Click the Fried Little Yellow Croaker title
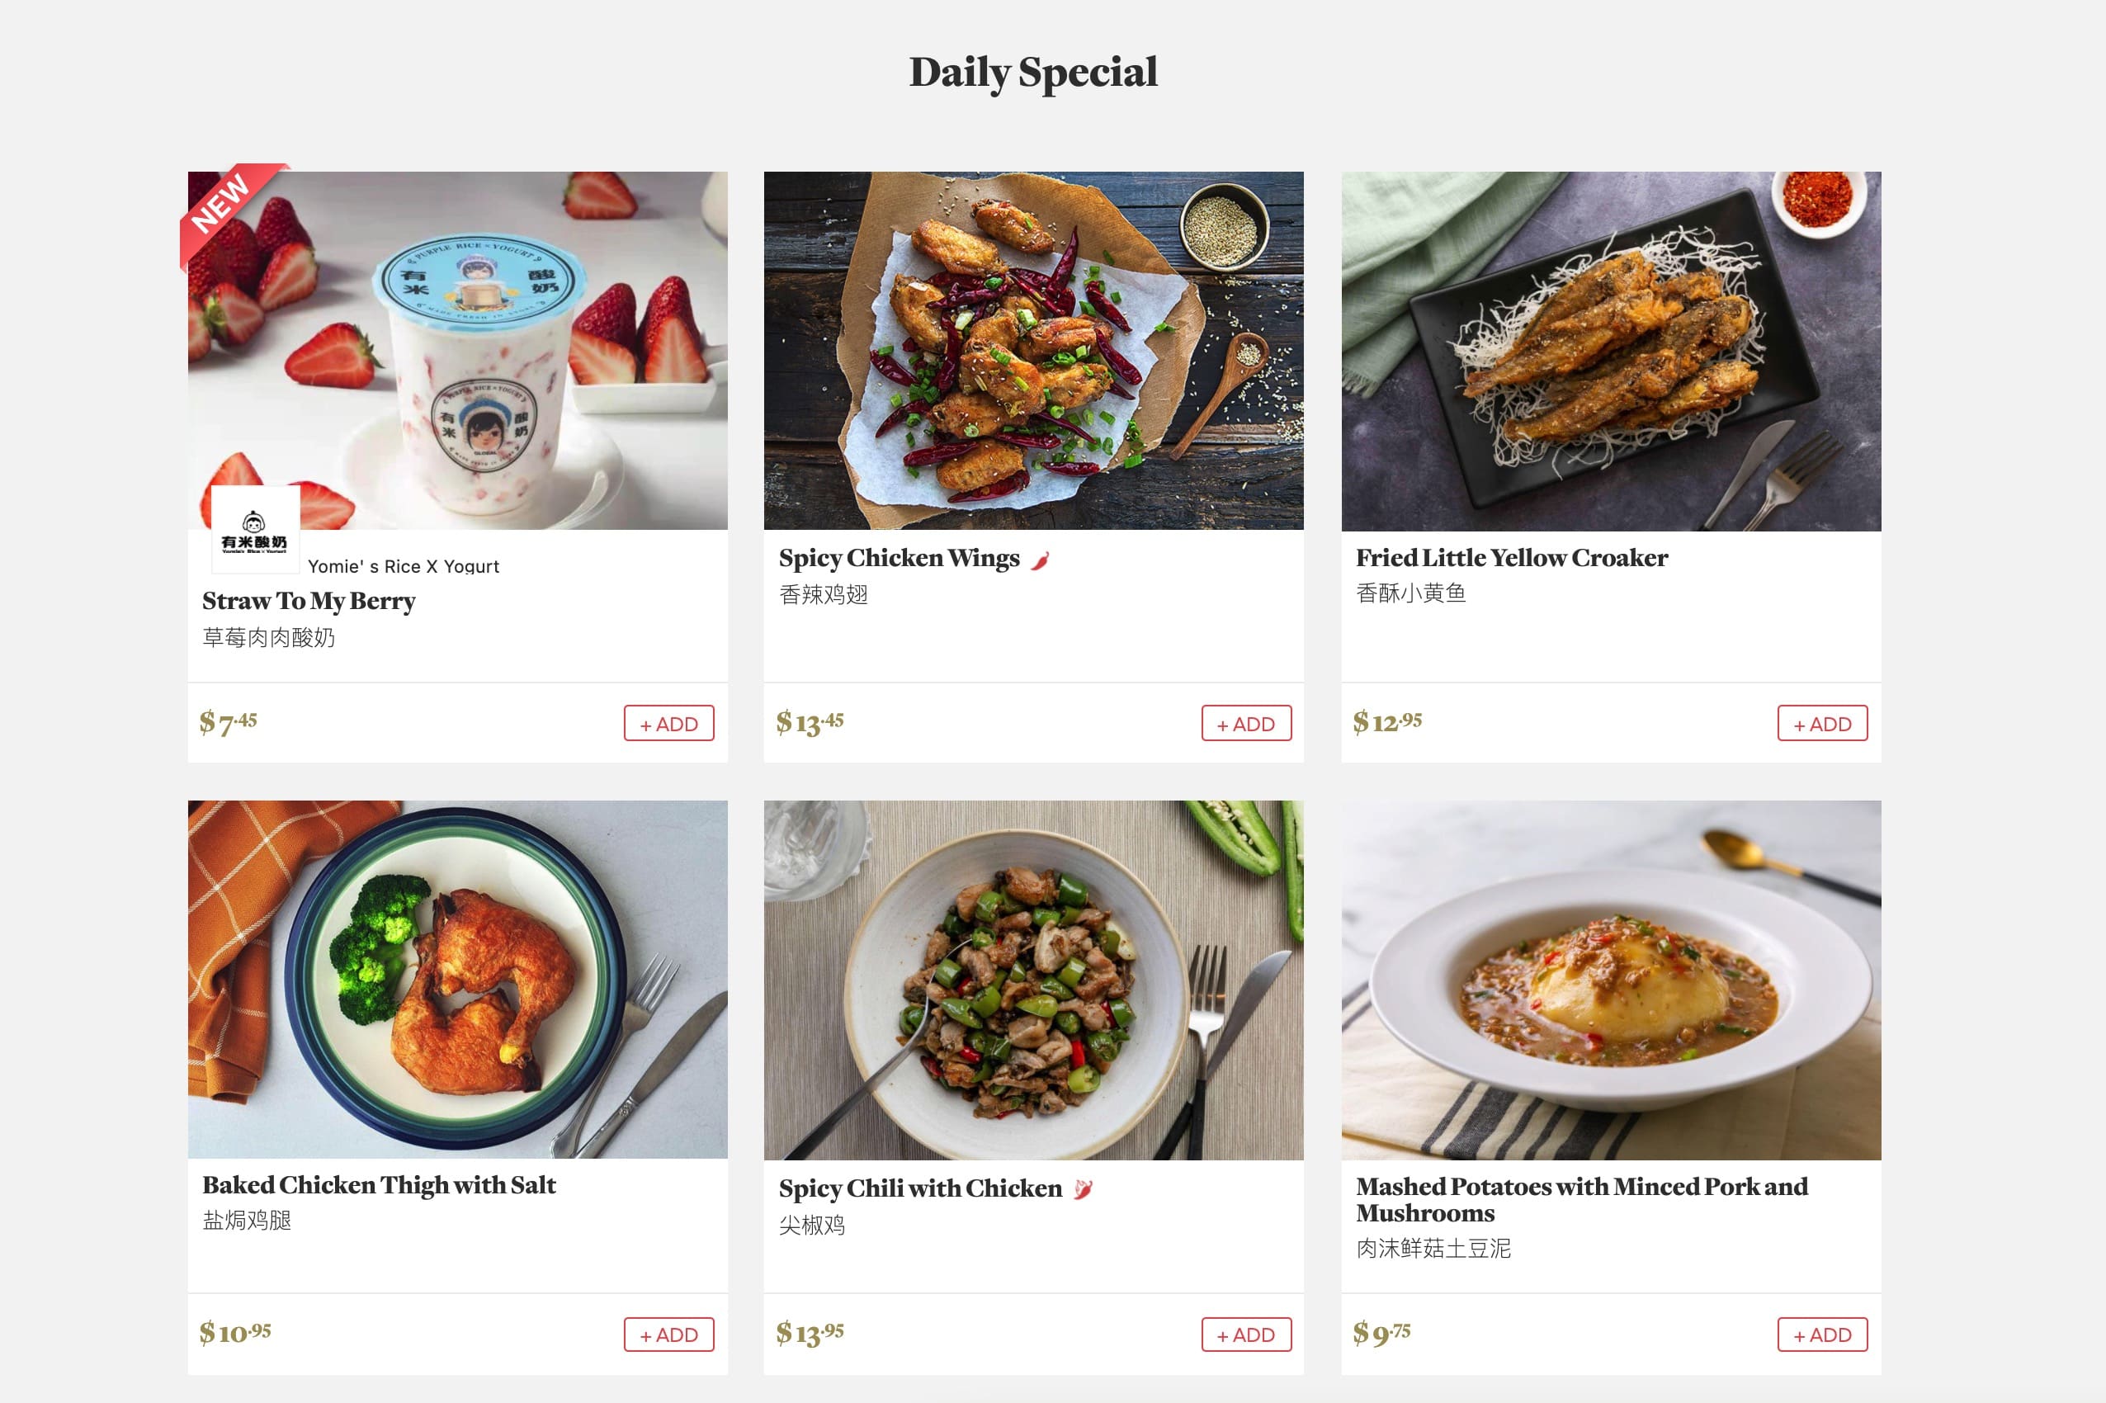The height and width of the screenshot is (1403, 2106). pyautogui.click(x=1511, y=557)
